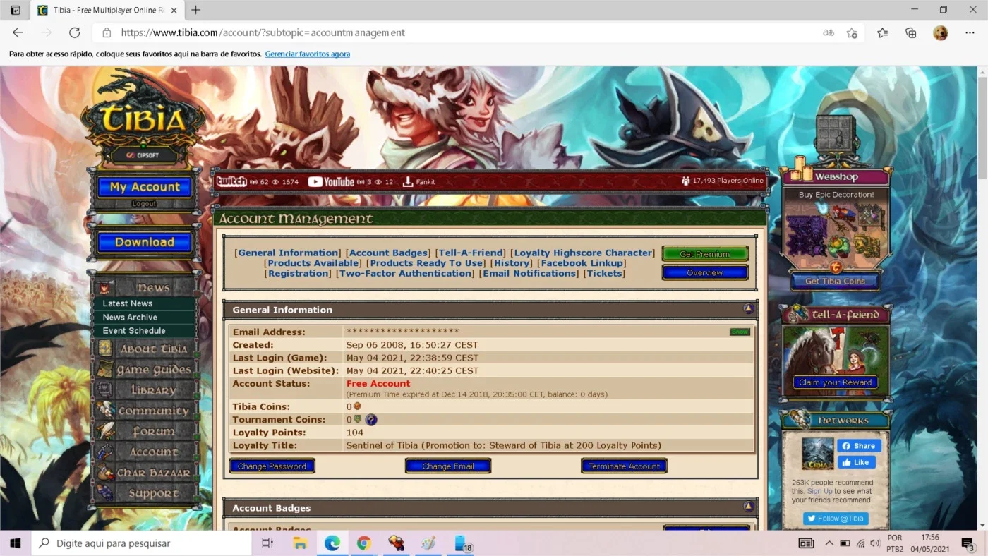Viewport: 988px width, 556px height.
Task: Expand the Forum sidebar menu
Action: (x=145, y=431)
